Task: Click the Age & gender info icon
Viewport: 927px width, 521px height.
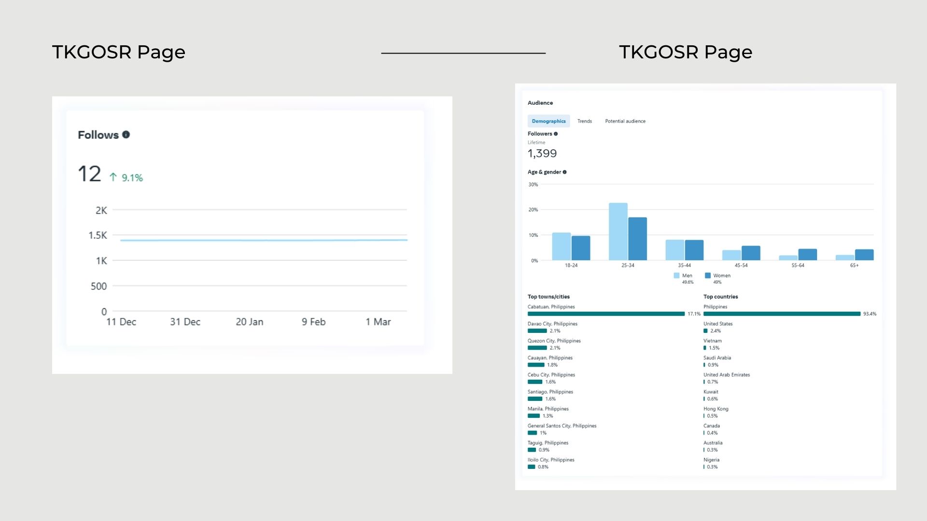Action: click(564, 172)
